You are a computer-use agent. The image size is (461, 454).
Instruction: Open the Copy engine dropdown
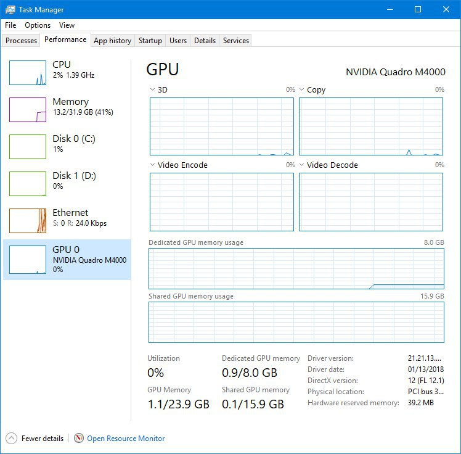302,90
